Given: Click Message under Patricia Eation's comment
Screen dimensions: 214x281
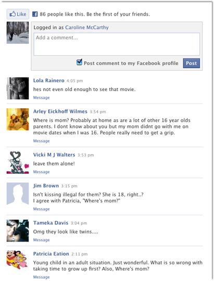Looking at the screenshot, I should [x=42, y=277].
